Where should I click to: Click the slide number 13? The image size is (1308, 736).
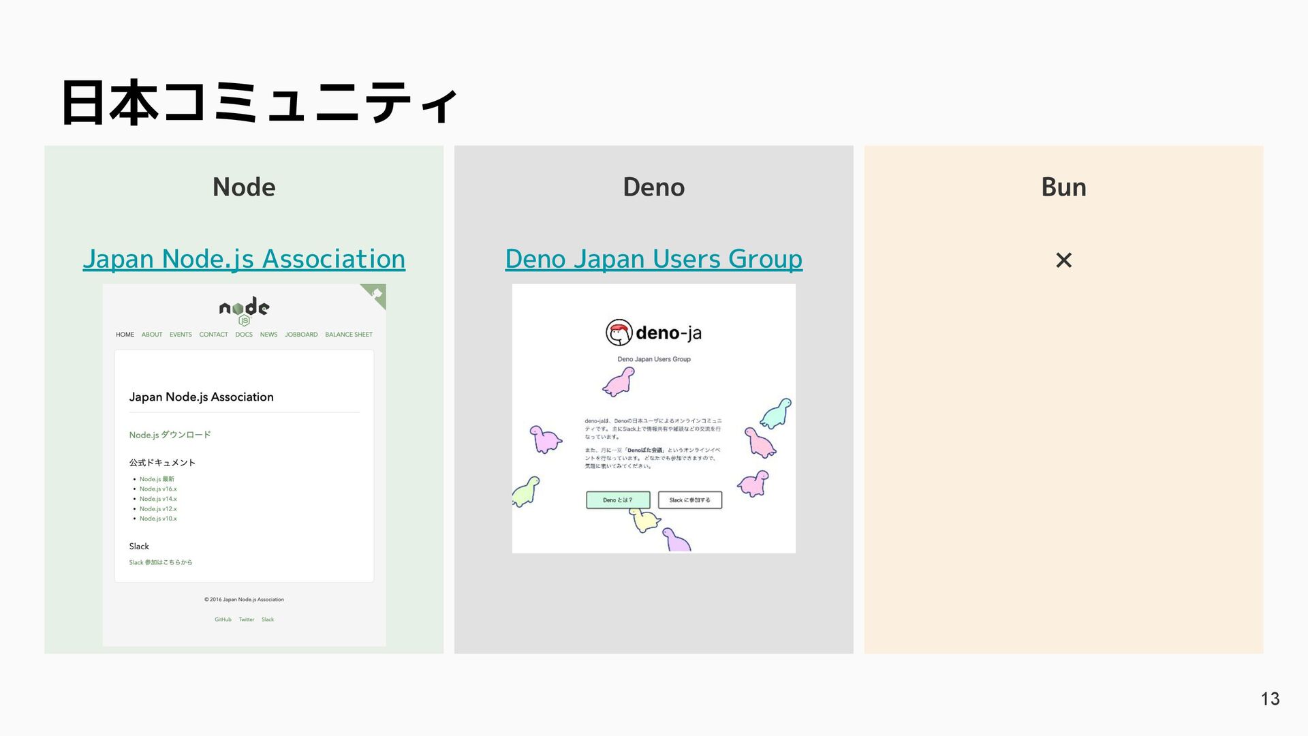(1270, 699)
